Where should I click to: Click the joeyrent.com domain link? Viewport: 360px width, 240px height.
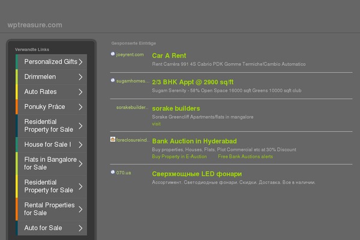click(130, 55)
